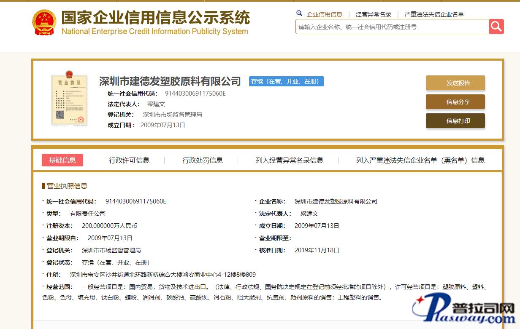
Task: Open the 行政许可信息 tab
Action: [129, 160]
